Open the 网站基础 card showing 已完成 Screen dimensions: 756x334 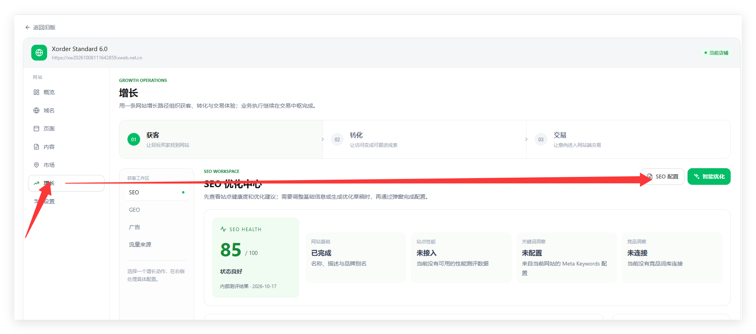tap(356, 258)
